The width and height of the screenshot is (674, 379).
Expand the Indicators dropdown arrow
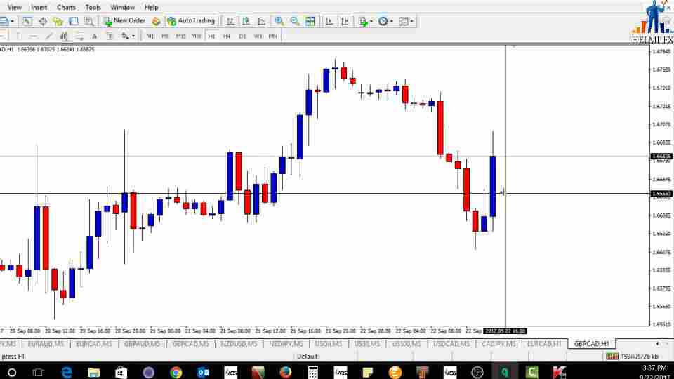pyautogui.click(x=371, y=21)
